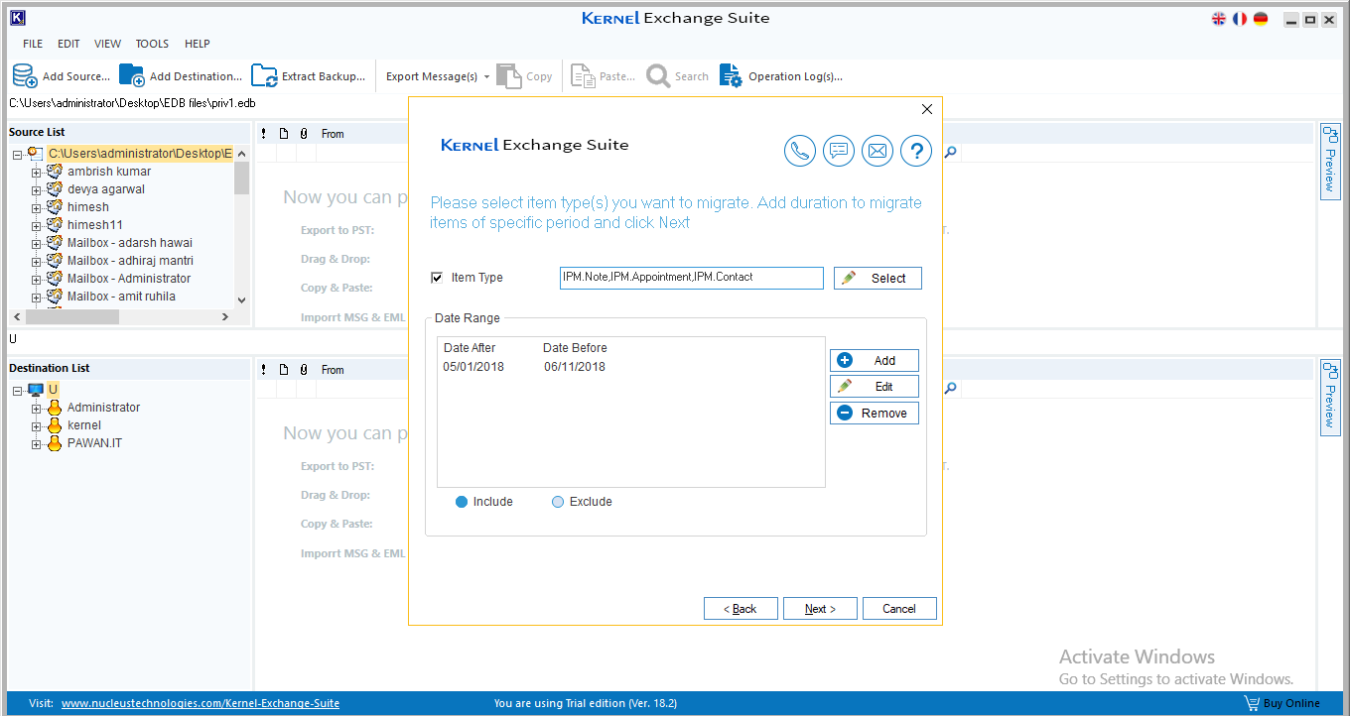Click importance column icon in source header

click(263, 134)
